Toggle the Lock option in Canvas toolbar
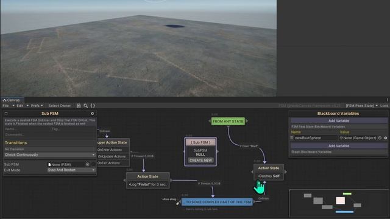 point(384,106)
